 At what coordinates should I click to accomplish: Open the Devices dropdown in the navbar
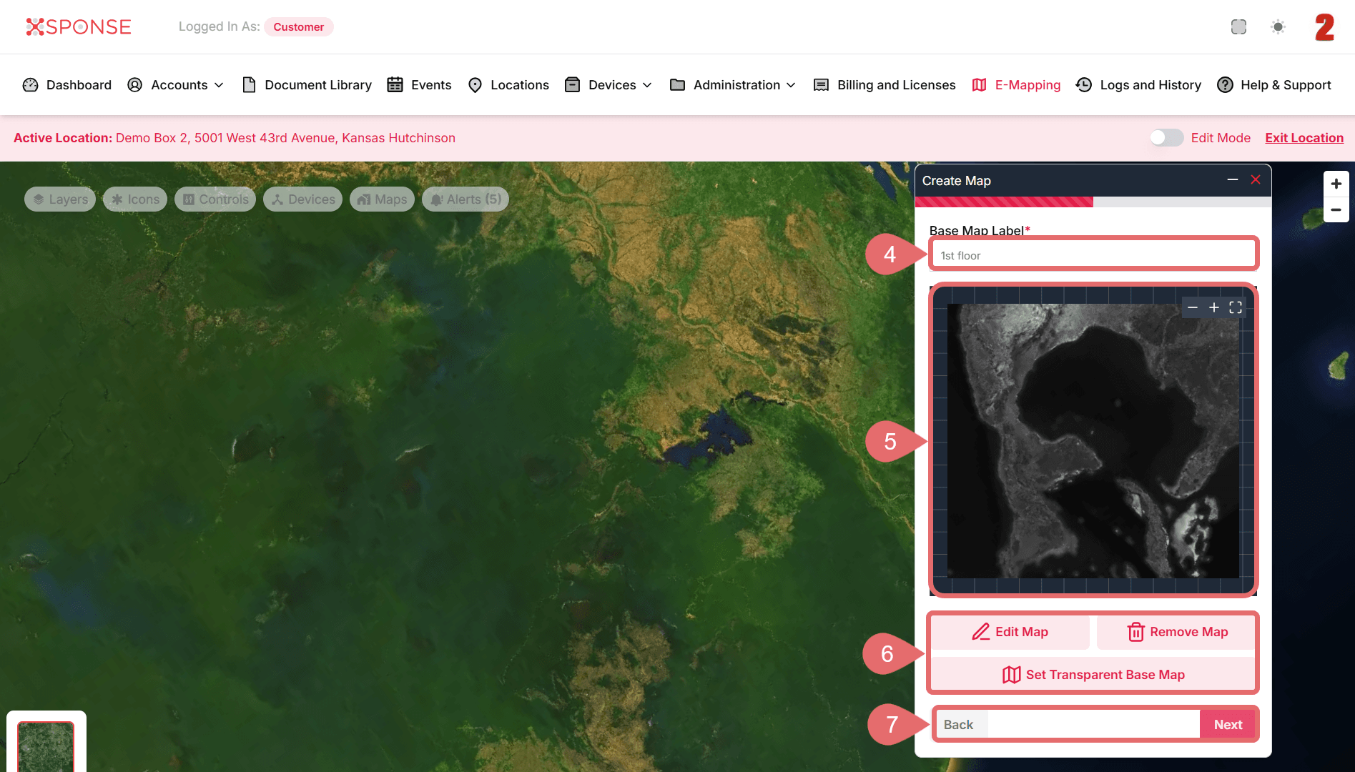point(609,85)
